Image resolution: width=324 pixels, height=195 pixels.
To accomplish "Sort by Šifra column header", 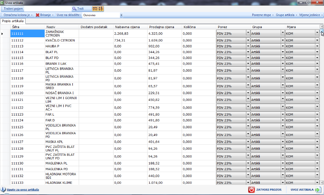I will pyautogui.click(x=27, y=27).
